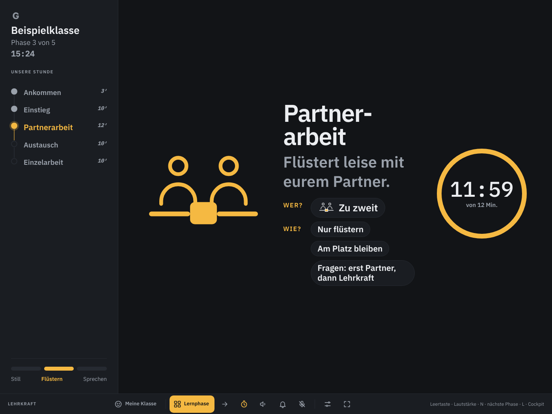Click the volume speaker icon
The image size is (552, 414).
(263, 404)
